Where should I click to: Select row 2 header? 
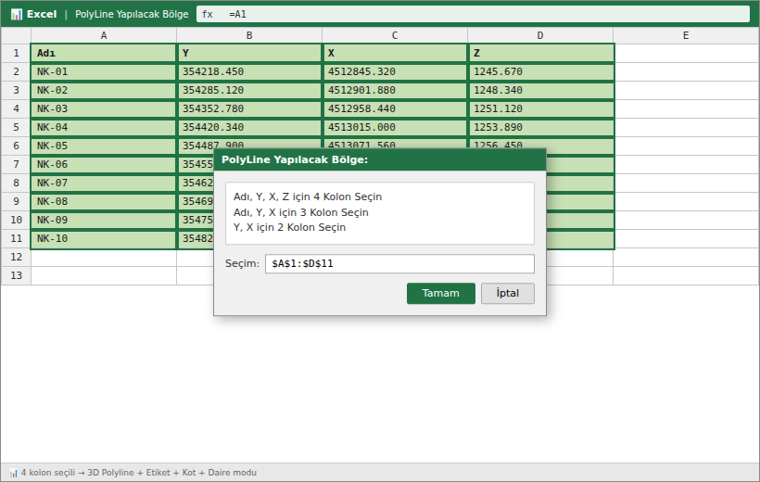click(16, 71)
